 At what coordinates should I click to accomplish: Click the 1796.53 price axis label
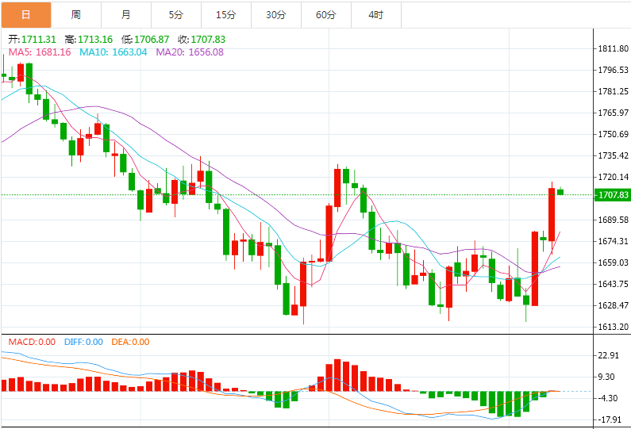[614, 70]
